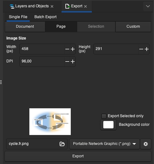Click the cycle.fr.png filename field
Screen dimensions: 154x164
[x=37, y=144]
